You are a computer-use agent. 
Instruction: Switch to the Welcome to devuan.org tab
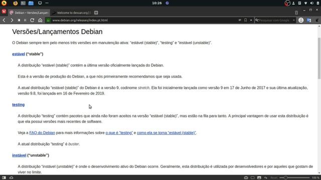[71, 12]
